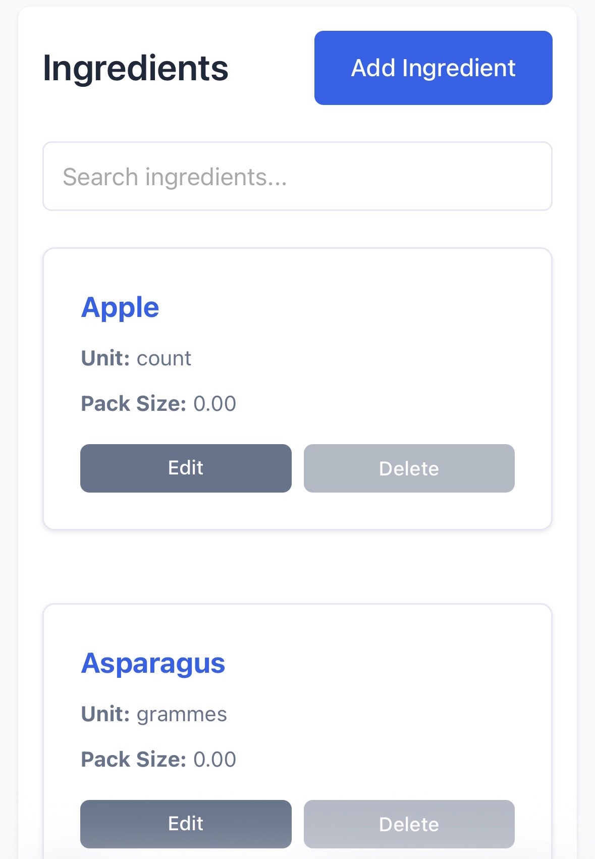Viewport: 595px width, 859px height.
Task: Click Asparagus's bold Unit label
Action: coord(105,714)
